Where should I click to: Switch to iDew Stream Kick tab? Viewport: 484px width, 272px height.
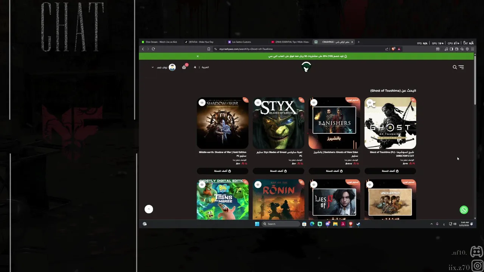[x=161, y=42]
